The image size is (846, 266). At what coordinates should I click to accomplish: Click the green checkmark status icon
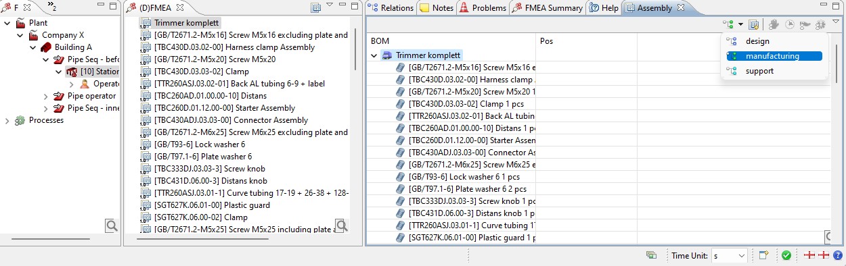786,255
